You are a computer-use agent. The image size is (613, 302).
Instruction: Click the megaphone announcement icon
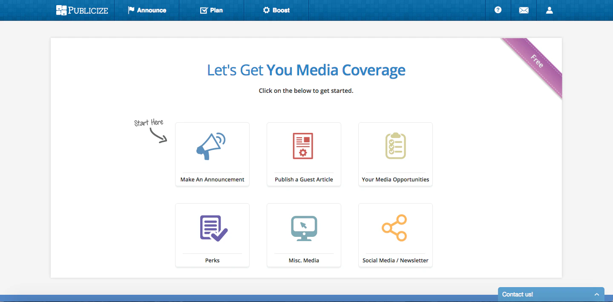click(x=211, y=146)
